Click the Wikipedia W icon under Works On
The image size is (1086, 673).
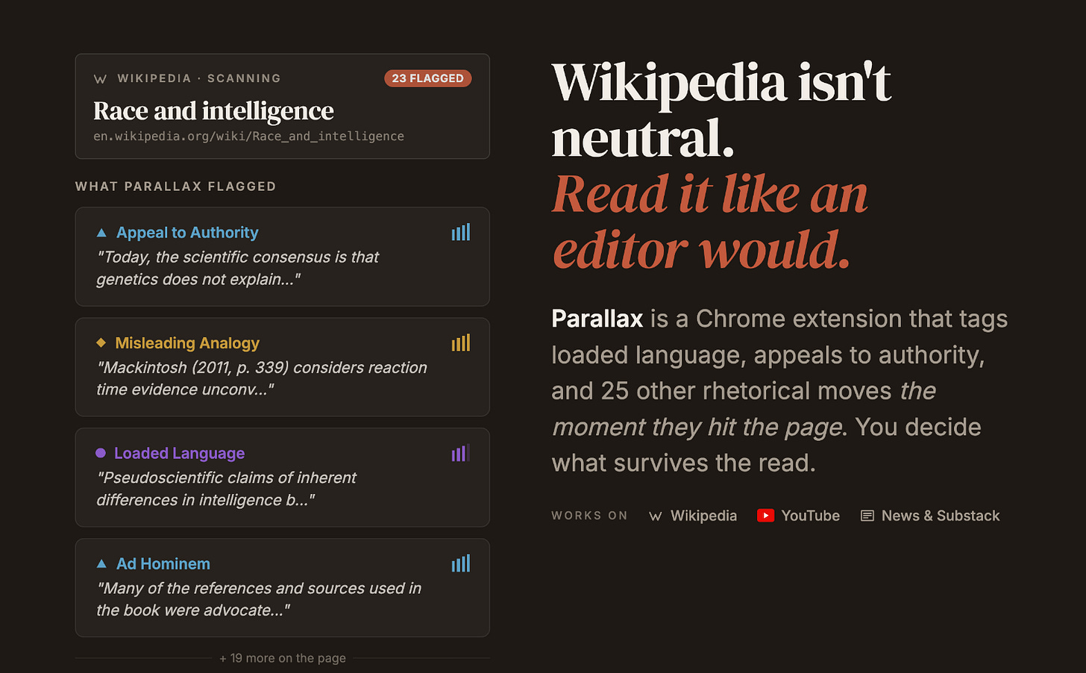[656, 516]
